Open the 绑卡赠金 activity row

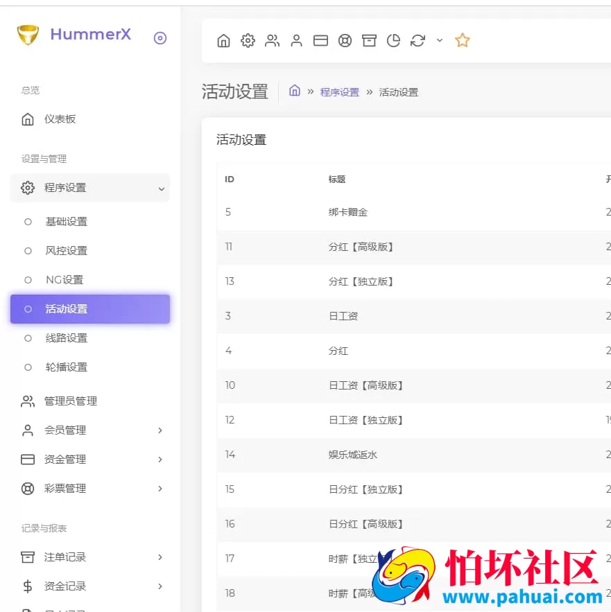tap(349, 212)
